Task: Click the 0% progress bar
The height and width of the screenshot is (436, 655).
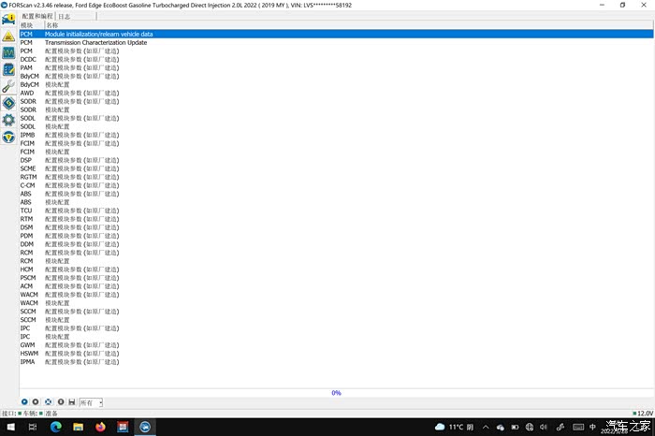Action: (335, 393)
